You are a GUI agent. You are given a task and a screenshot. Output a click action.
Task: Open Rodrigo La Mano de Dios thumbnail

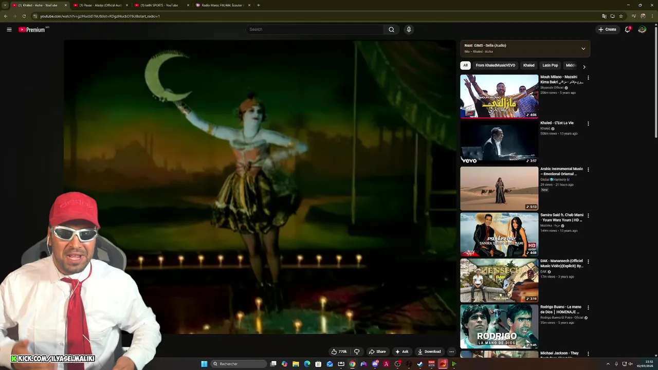pyautogui.click(x=499, y=326)
